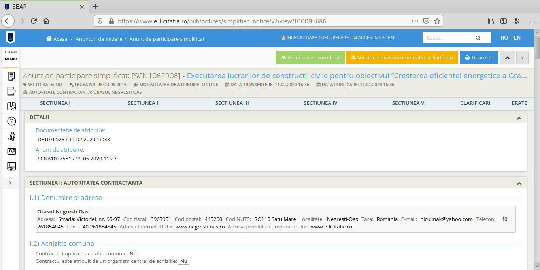Click the list-with-arrow icon in left sidebar
Screen dimensions: 540x270
coord(11,91)
